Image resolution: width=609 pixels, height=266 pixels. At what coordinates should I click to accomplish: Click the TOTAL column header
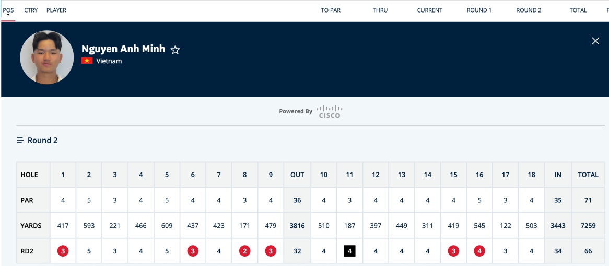pyautogui.click(x=578, y=10)
